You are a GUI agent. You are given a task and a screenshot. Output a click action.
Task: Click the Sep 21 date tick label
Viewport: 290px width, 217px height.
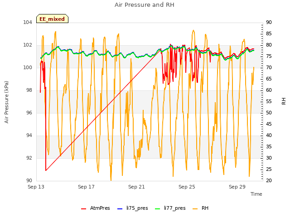click(x=136, y=187)
